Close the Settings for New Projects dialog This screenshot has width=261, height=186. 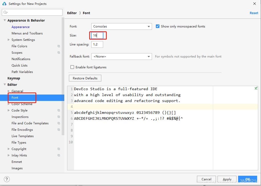[255, 4]
